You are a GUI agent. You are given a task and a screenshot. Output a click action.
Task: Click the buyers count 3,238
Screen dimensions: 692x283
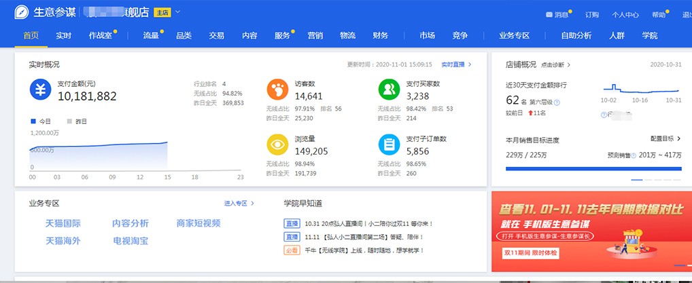[417, 96]
